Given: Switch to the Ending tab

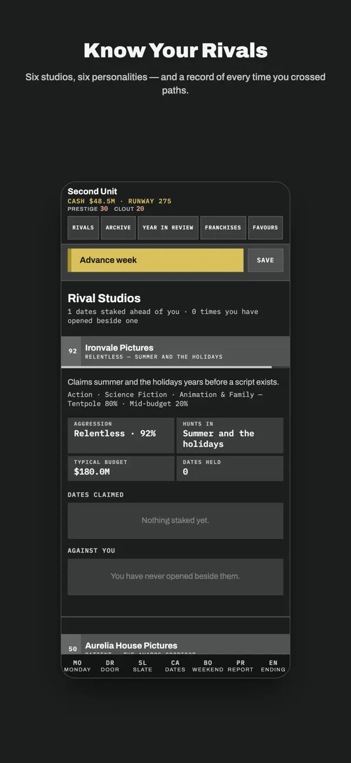Looking at the screenshot, I should pos(273,666).
